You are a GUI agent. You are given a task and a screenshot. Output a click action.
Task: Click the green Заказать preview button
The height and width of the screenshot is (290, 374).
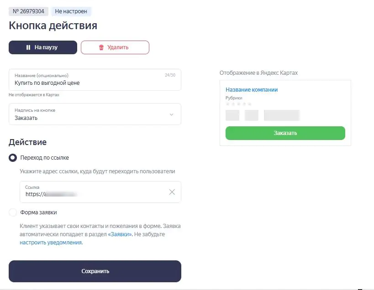coord(285,133)
